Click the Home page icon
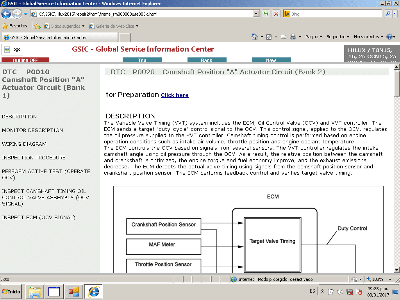Screen dimensions: 400x300 coord(255,37)
